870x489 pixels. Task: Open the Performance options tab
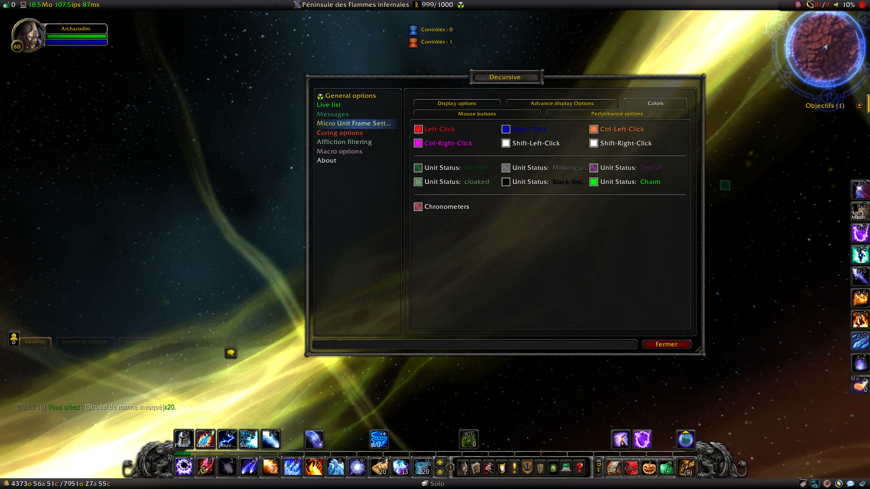pos(617,114)
